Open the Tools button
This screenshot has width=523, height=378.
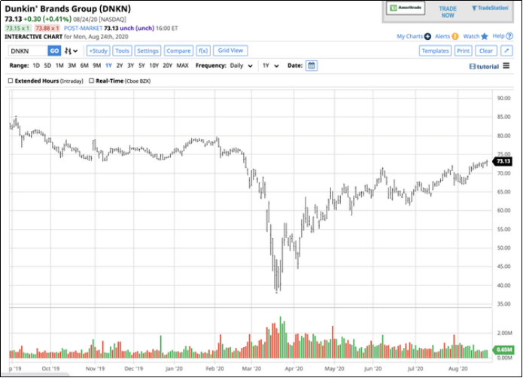122,50
